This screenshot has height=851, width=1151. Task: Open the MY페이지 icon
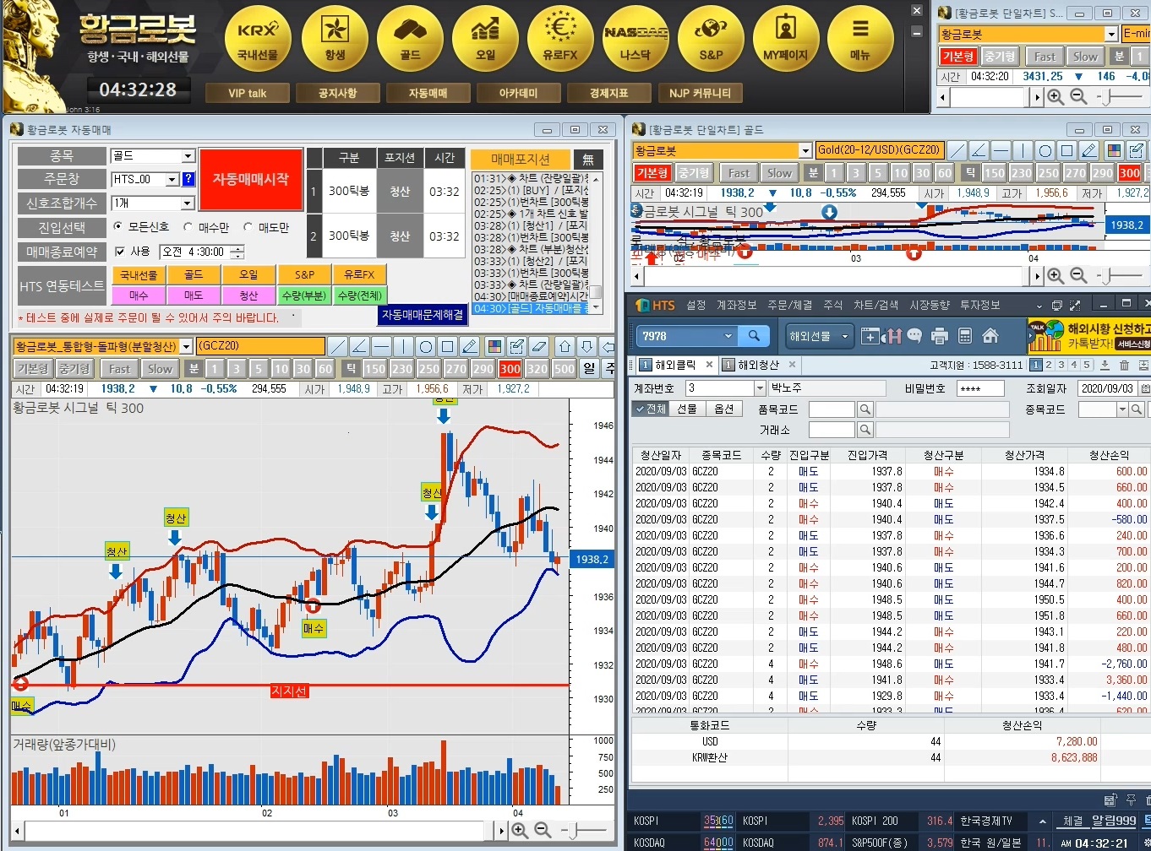(786, 38)
